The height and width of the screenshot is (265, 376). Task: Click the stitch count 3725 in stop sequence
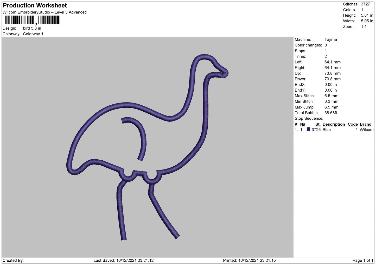(316, 130)
